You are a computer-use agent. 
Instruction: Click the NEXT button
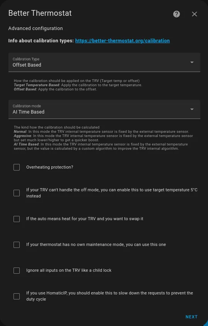191,317
